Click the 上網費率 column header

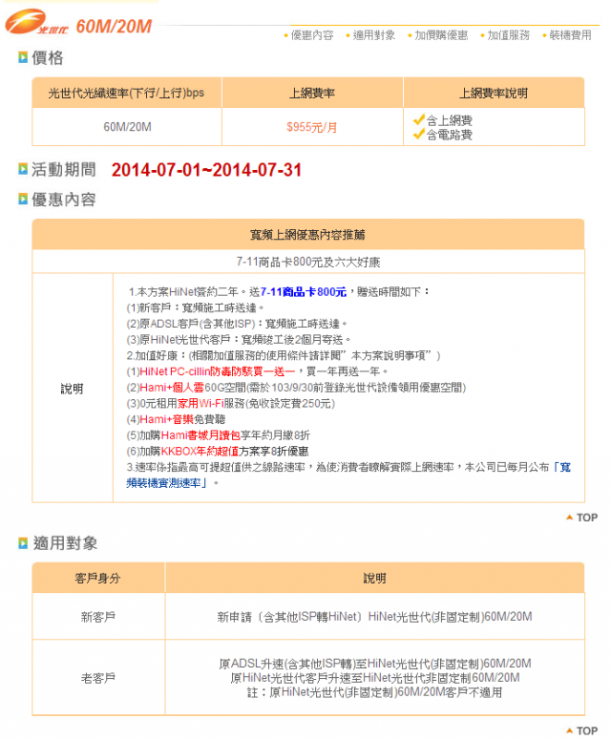pos(312,93)
